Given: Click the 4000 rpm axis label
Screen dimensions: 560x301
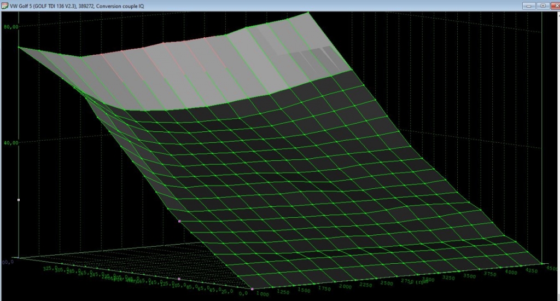Looking at the screenshot, I should coord(511,273).
